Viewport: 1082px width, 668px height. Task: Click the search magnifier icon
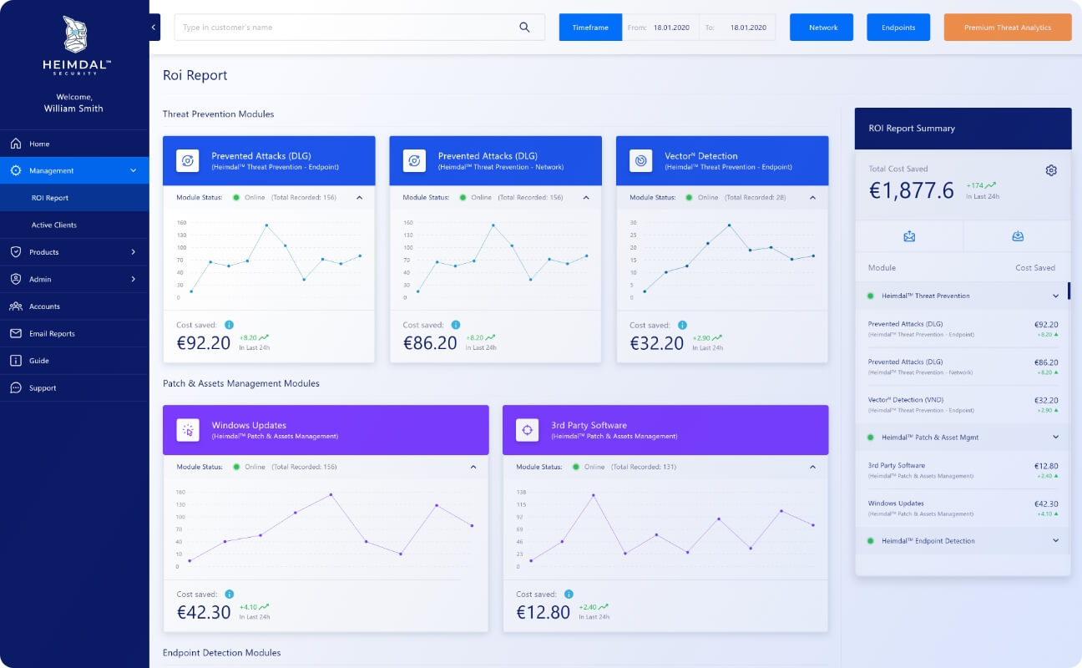coord(524,28)
